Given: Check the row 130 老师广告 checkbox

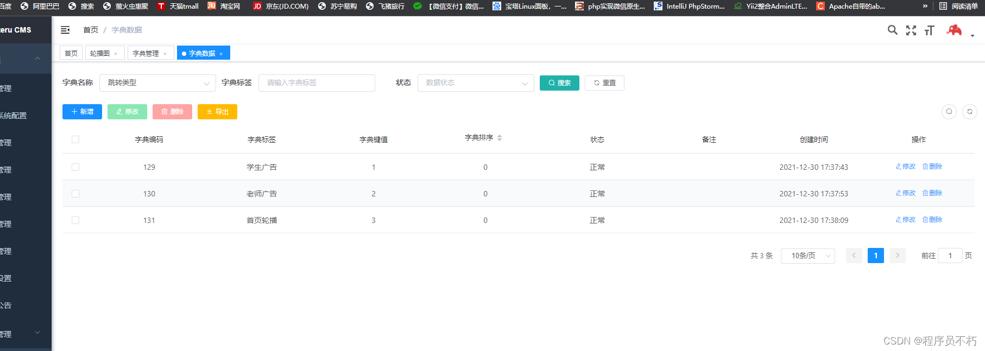Looking at the screenshot, I should click(75, 194).
